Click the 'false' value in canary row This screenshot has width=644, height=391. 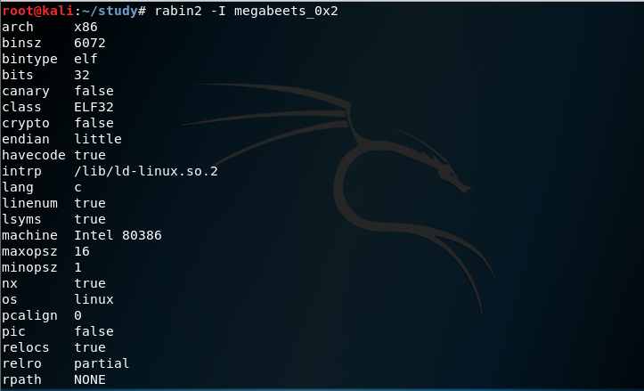coord(94,91)
